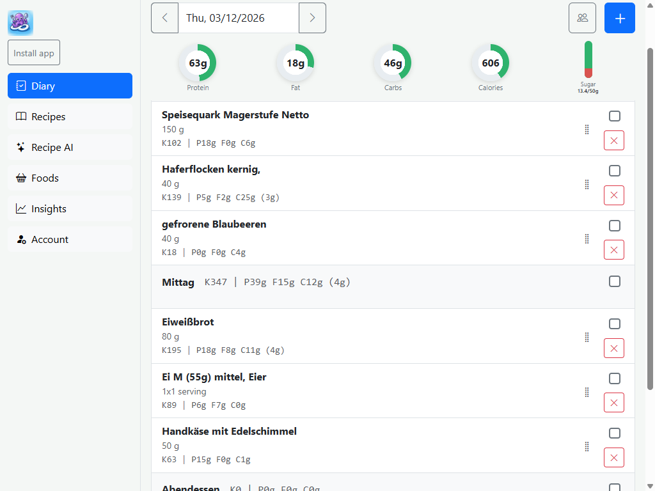Go to previous day with left chevron

click(x=164, y=18)
